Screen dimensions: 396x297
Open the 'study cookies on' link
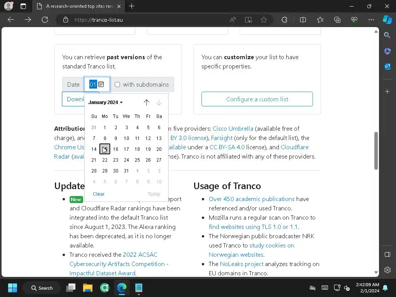coord(272,246)
